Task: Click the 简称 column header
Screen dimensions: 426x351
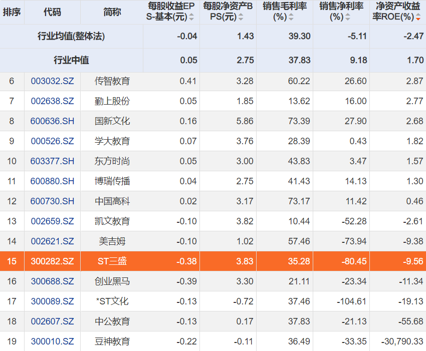Action: (x=112, y=12)
